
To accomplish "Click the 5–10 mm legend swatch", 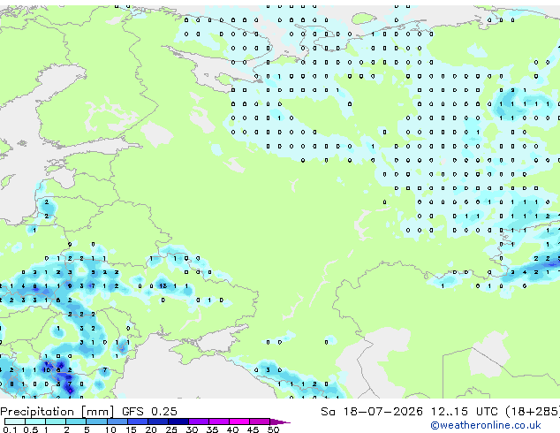I will (x=96, y=422).
